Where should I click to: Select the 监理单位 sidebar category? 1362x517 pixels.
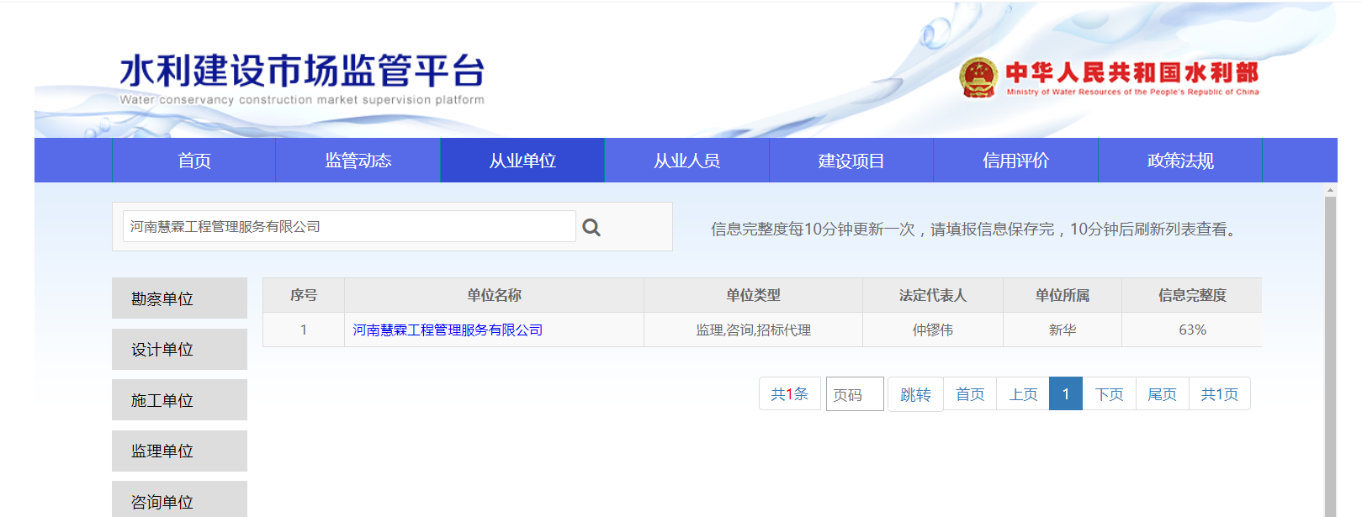[179, 451]
